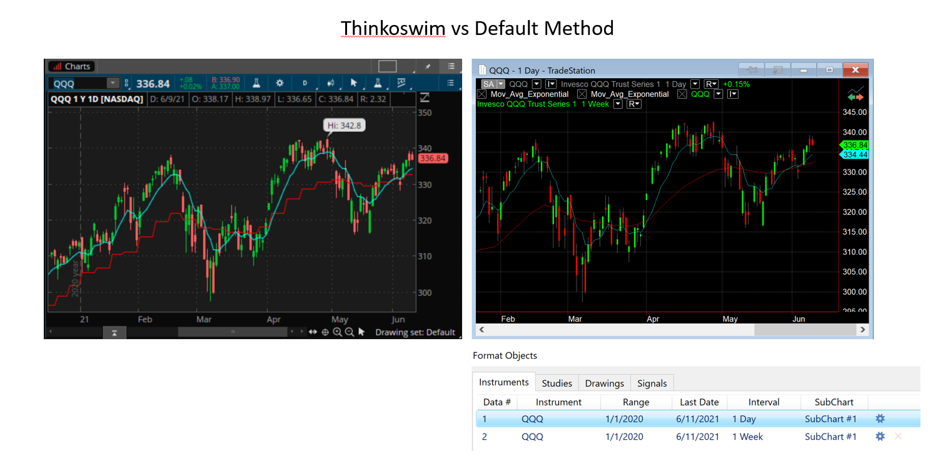943x471 pixels.
Task: Open the dropdown arrow next to gray QQQ
Action: 536,84
